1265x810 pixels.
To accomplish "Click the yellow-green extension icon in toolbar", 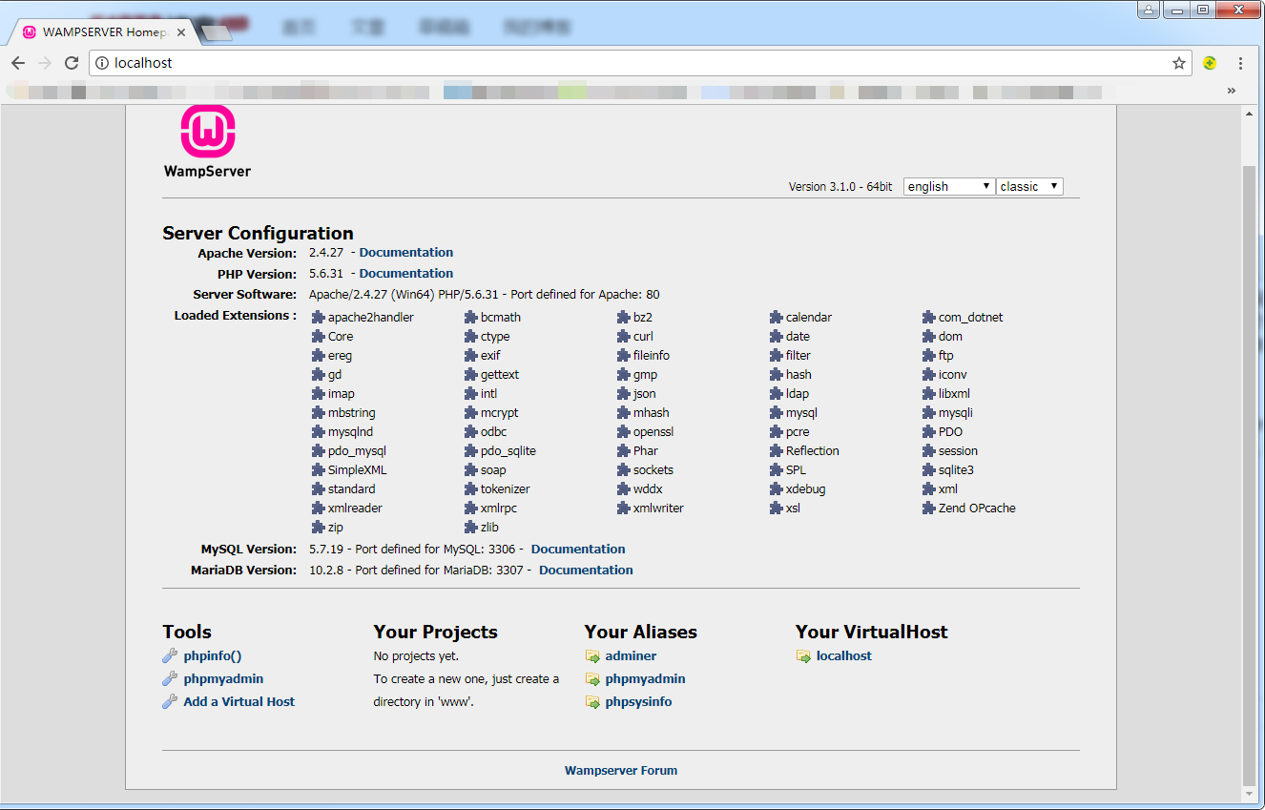I will (1210, 63).
